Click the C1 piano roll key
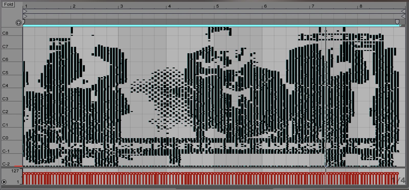 click(x=5, y=125)
